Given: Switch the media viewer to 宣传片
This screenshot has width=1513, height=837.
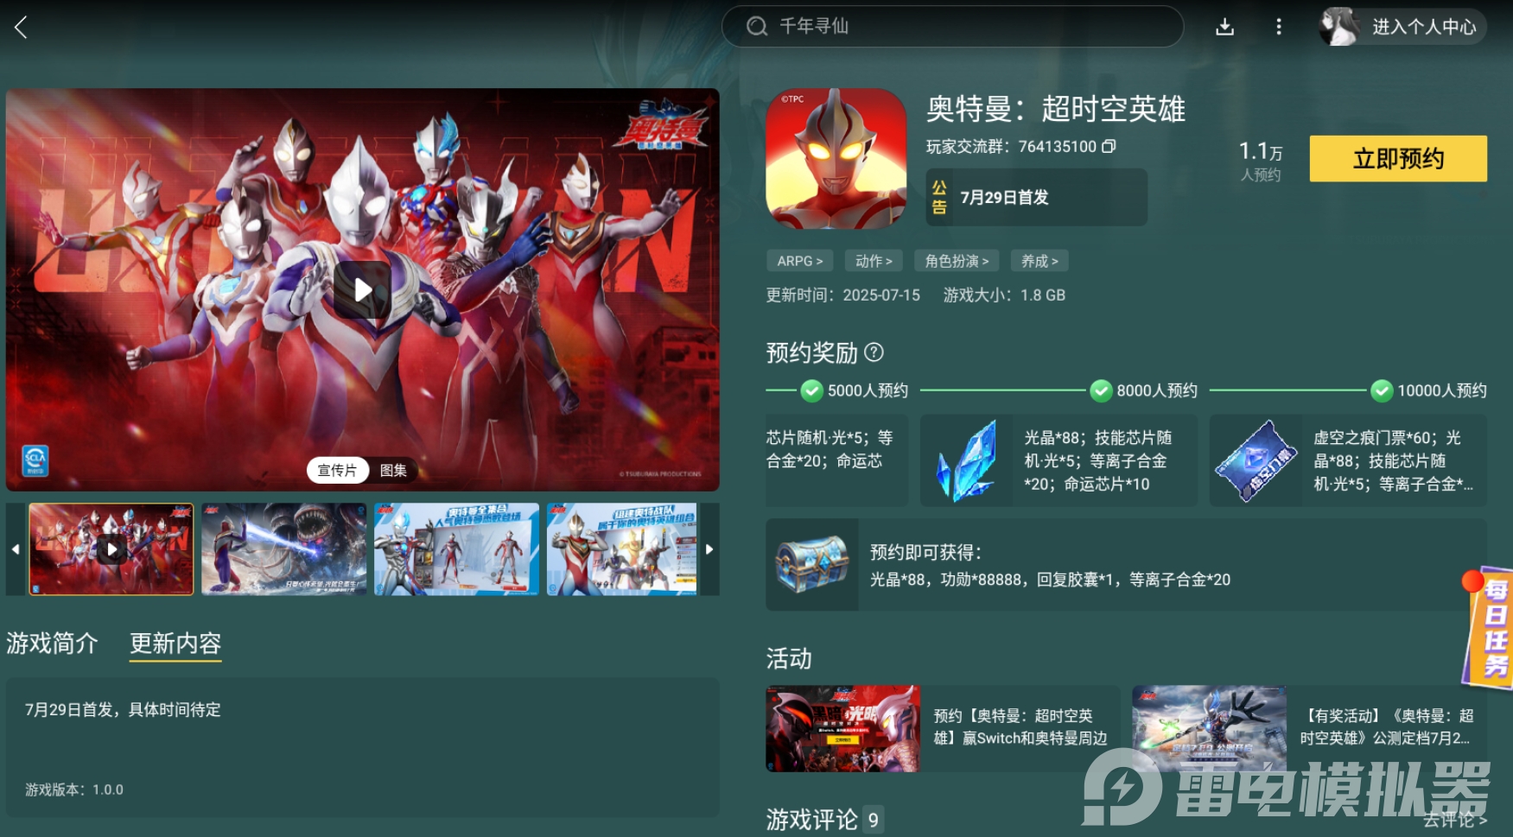Looking at the screenshot, I should [x=337, y=470].
